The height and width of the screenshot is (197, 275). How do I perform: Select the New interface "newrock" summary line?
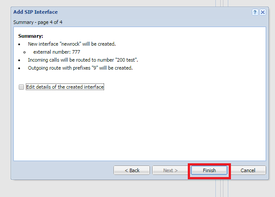point(72,44)
